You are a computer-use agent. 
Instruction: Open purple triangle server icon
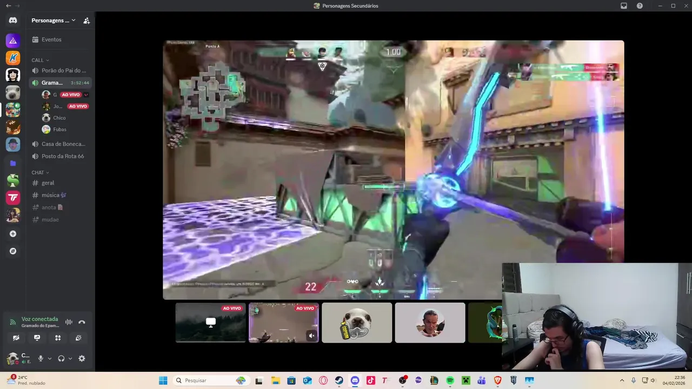tap(13, 41)
